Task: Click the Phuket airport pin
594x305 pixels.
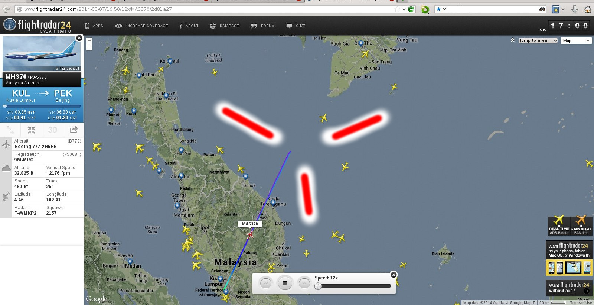Action: (x=111, y=110)
